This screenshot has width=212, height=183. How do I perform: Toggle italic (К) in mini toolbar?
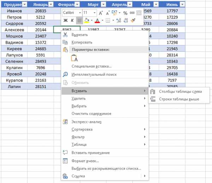pos(72,20)
